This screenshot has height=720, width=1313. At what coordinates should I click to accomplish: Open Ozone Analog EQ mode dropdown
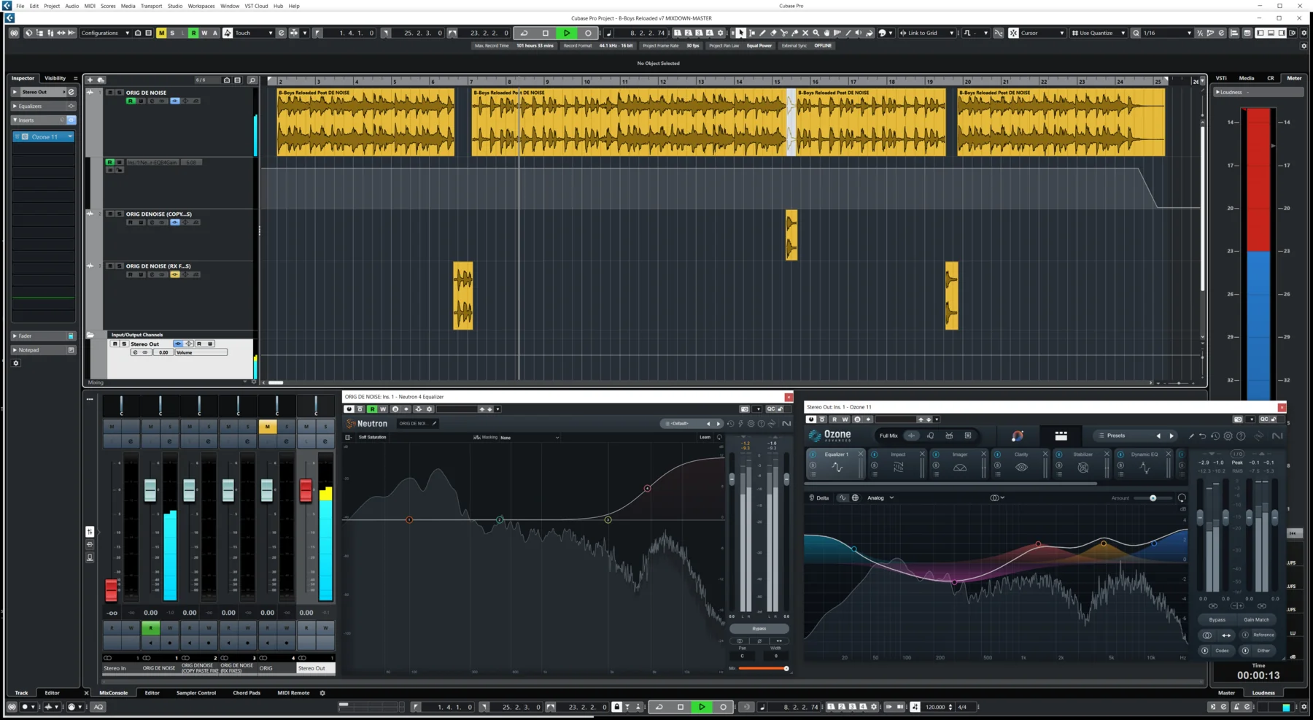[880, 498]
